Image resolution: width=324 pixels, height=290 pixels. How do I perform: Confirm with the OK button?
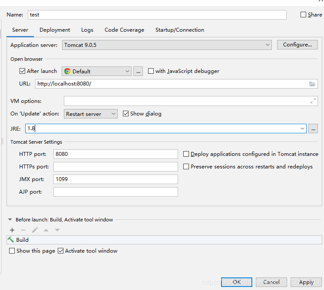coord(237,282)
